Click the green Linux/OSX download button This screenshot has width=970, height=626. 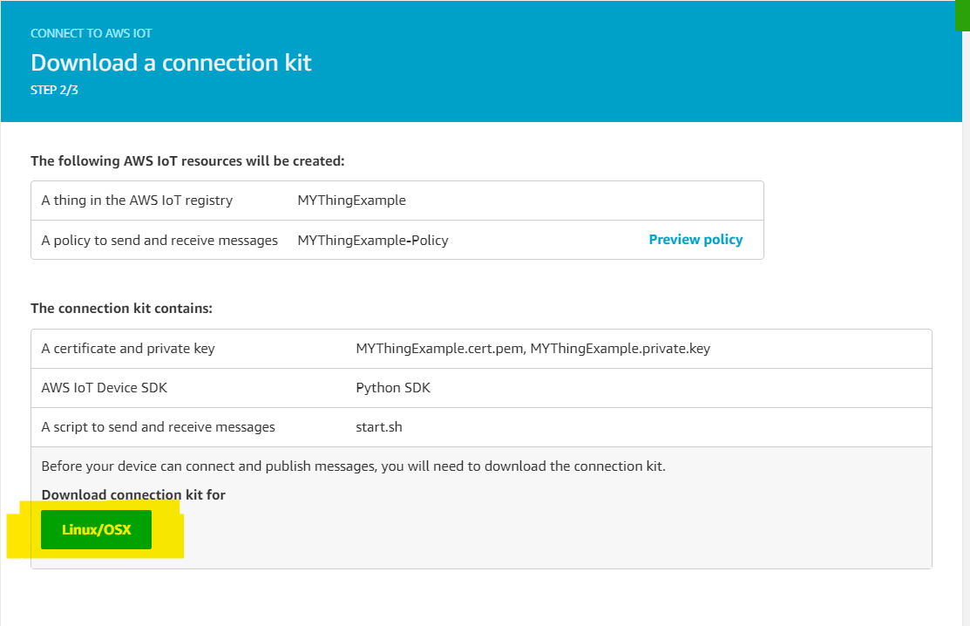96,529
